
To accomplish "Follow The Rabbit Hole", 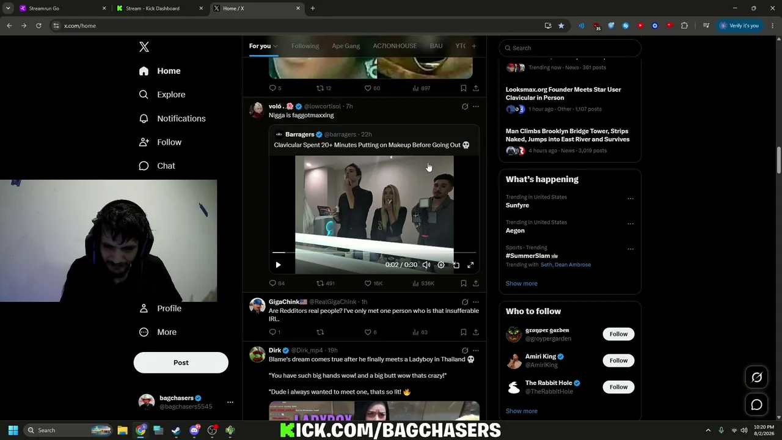I will [618, 387].
